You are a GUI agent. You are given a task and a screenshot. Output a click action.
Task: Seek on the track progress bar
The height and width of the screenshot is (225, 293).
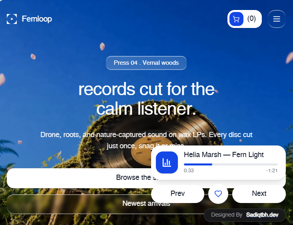(231, 164)
